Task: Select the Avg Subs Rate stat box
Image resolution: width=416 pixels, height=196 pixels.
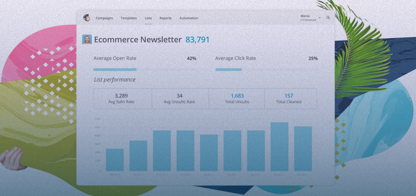Action: click(x=121, y=98)
